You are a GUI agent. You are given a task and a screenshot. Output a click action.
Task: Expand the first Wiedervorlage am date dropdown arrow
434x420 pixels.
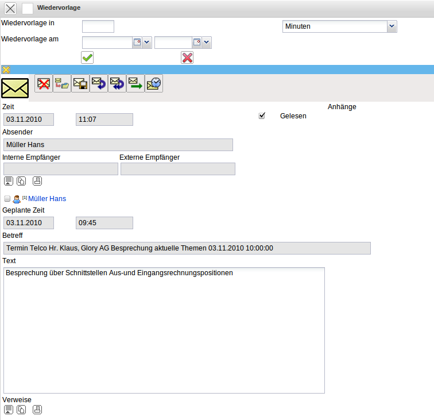click(146, 43)
